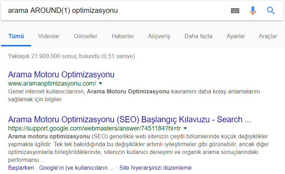Open the Başlarken sitelink
Viewport: 285px width, 174px height.
pos(21,168)
